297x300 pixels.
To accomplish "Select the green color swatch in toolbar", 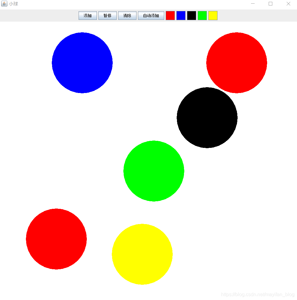I will (x=202, y=16).
